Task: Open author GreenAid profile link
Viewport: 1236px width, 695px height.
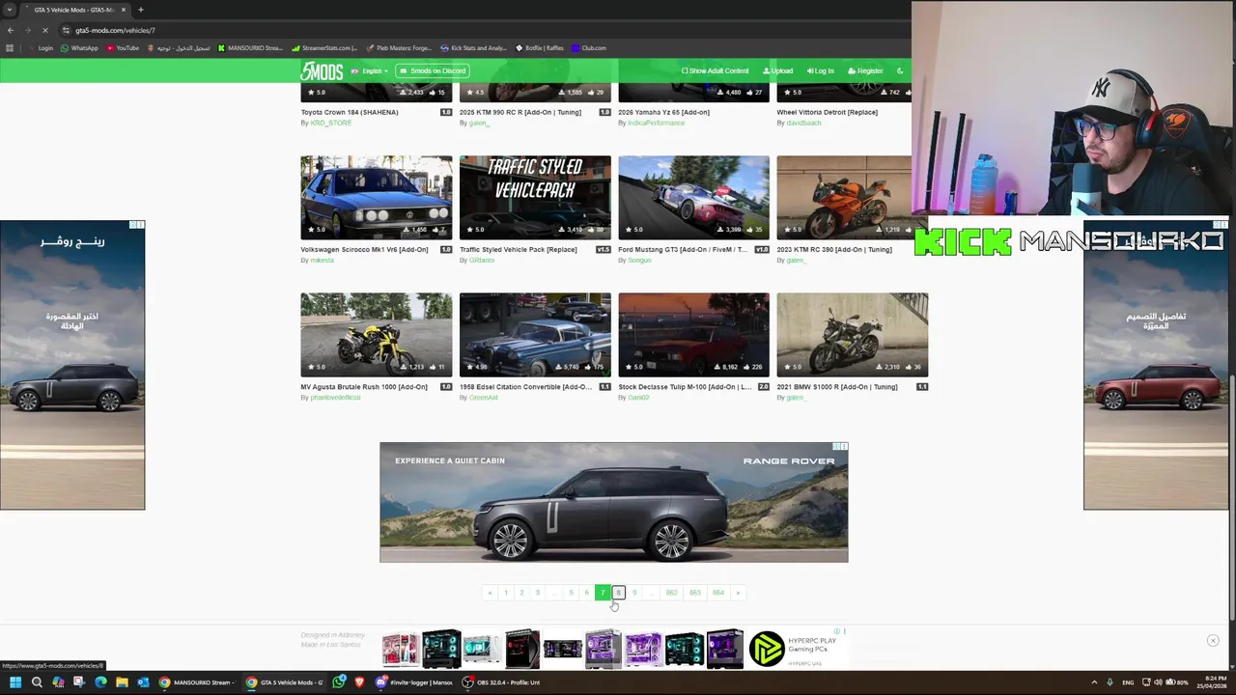Action: [x=484, y=397]
